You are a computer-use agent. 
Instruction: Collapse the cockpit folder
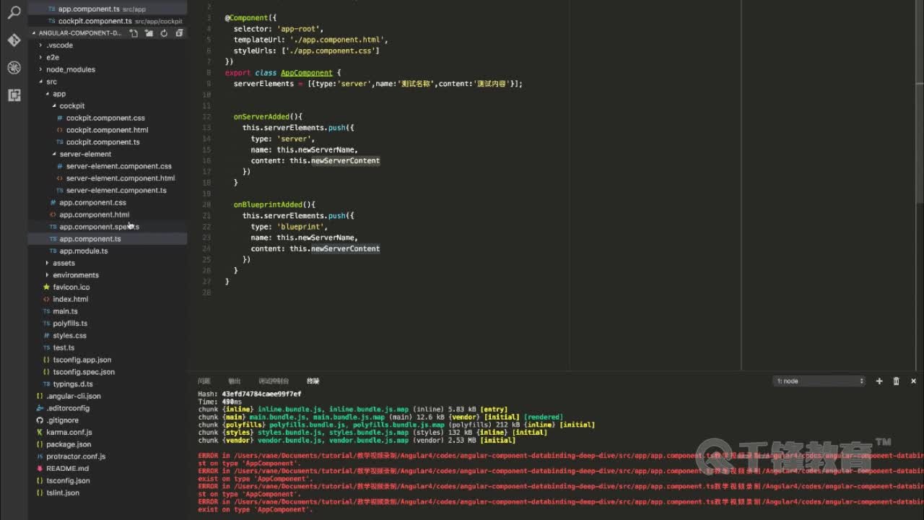[x=71, y=105]
